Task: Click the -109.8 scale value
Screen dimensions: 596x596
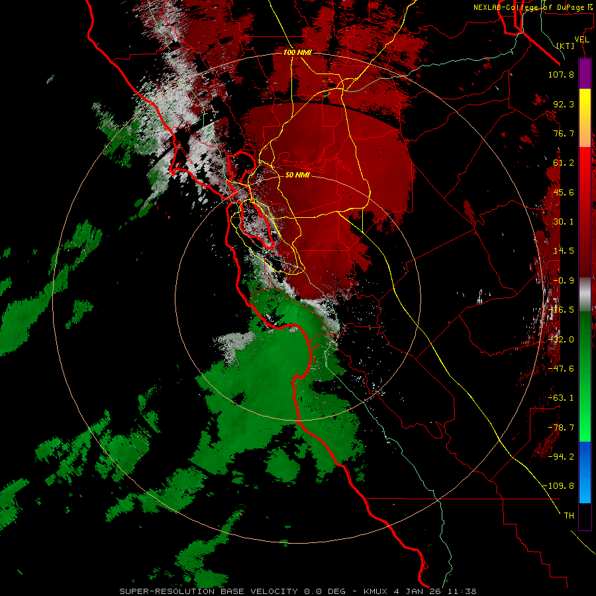Action: coord(558,486)
